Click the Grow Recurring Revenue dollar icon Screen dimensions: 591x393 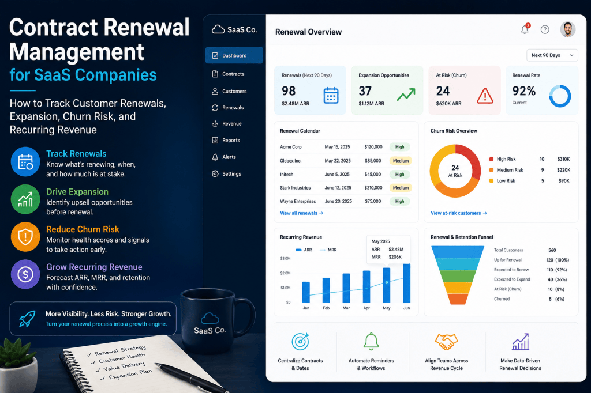pyautogui.click(x=25, y=274)
